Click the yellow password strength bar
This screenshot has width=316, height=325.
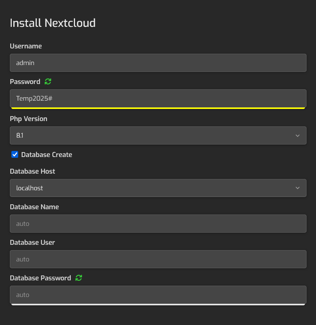coord(158,108)
